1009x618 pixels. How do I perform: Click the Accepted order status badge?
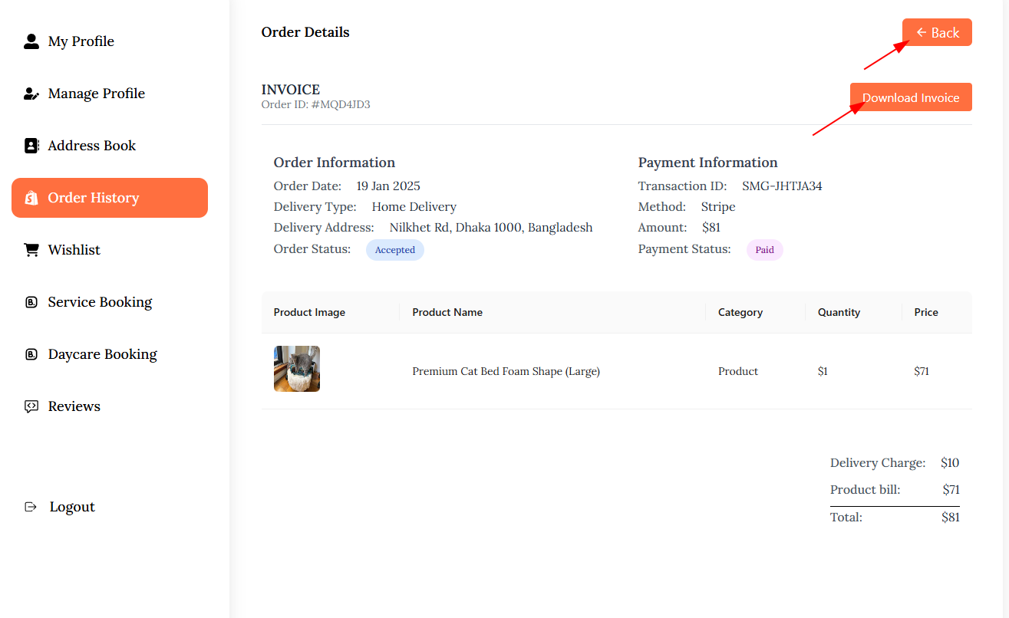coord(395,250)
